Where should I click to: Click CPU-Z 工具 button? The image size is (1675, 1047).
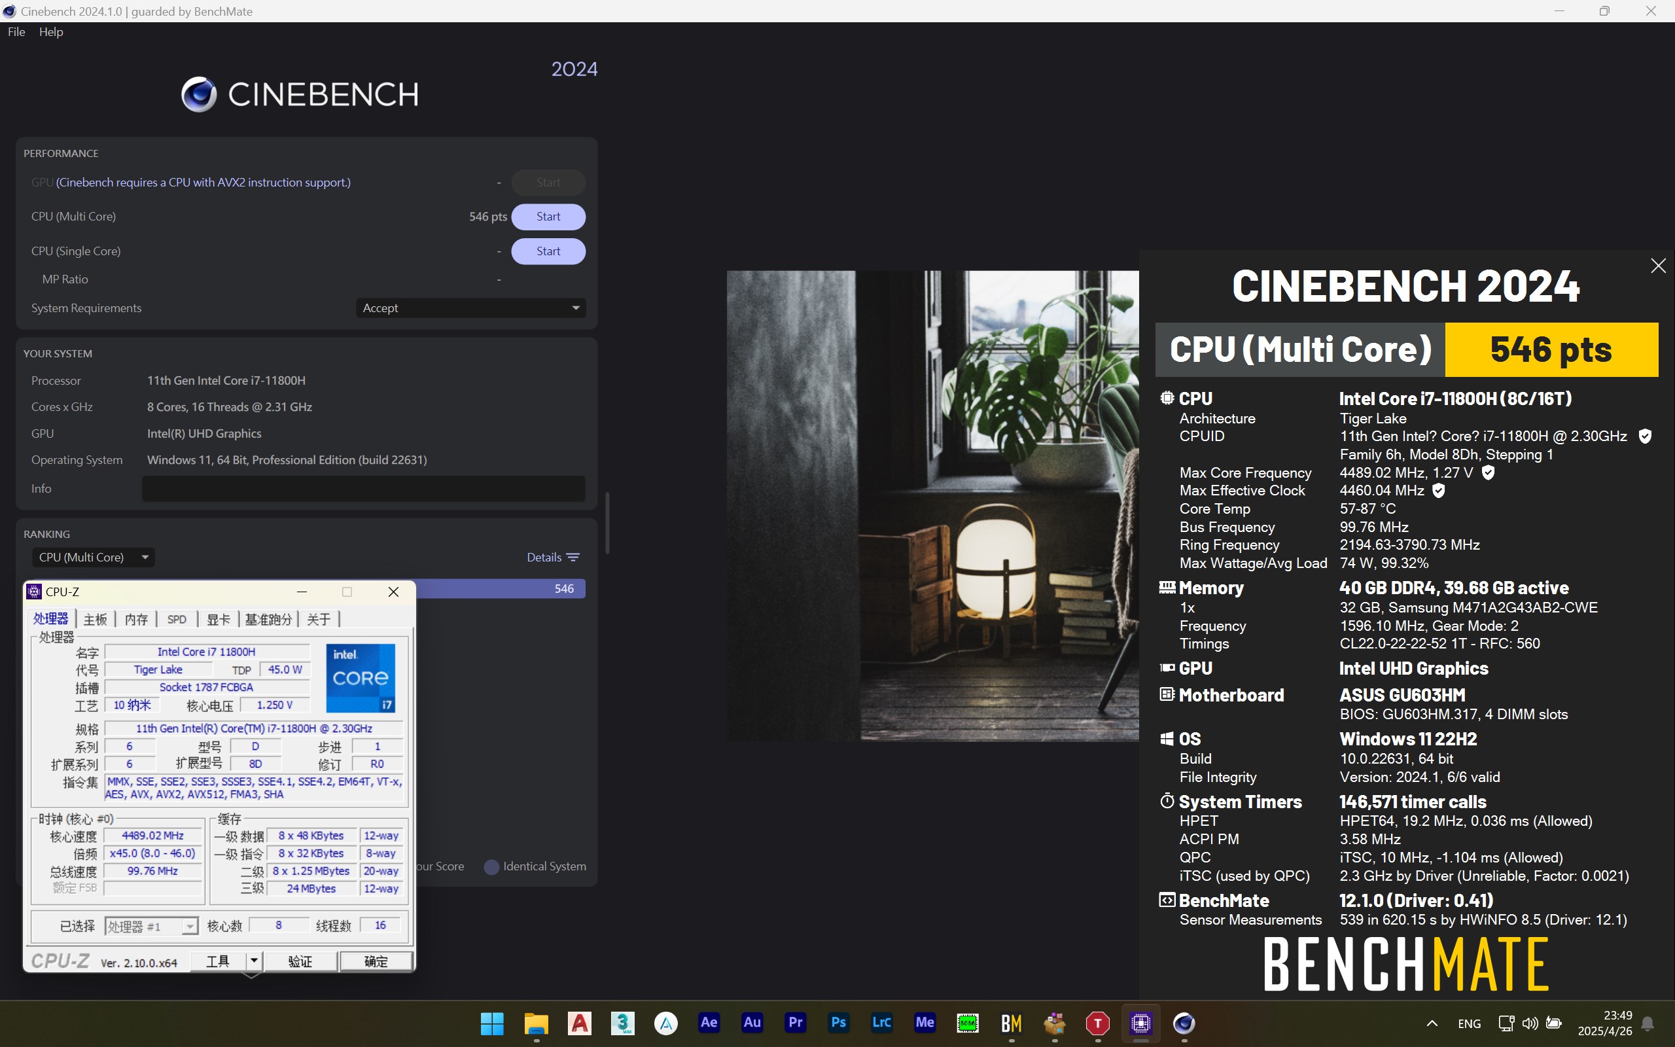pos(218,961)
